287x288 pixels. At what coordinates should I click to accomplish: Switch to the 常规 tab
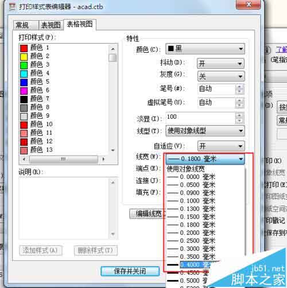coord(26,25)
